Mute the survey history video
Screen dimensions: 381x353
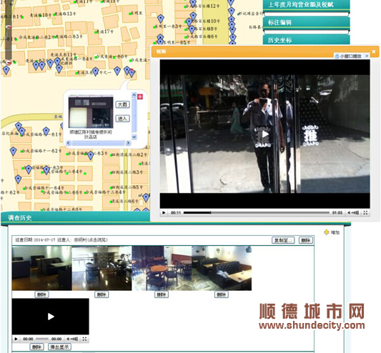tap(72, 339)
